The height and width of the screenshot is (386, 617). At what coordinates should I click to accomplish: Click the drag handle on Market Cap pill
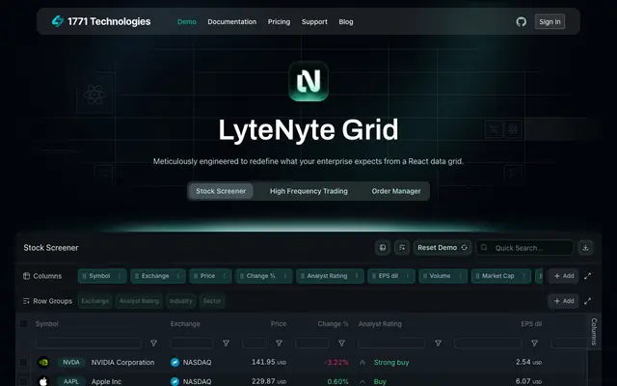(477, 276)
